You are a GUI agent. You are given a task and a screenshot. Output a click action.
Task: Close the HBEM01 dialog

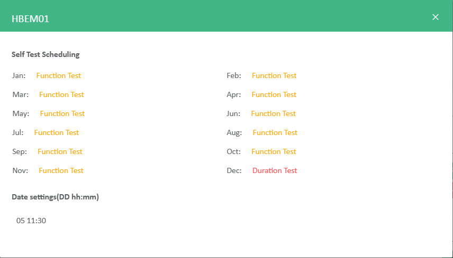pyautogui.click(x=436, y=17)
